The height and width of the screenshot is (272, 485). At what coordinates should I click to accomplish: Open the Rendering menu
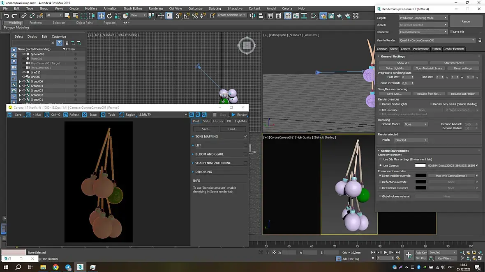pyautogui.click(x=155, y=8)
